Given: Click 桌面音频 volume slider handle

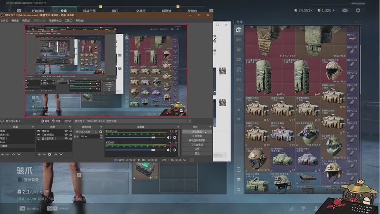Looking at the screenshot, I should (153, 150).
